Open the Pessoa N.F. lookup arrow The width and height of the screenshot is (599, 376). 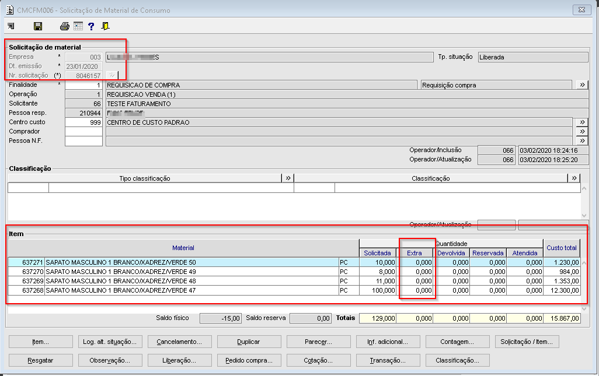tap(582, 140)
